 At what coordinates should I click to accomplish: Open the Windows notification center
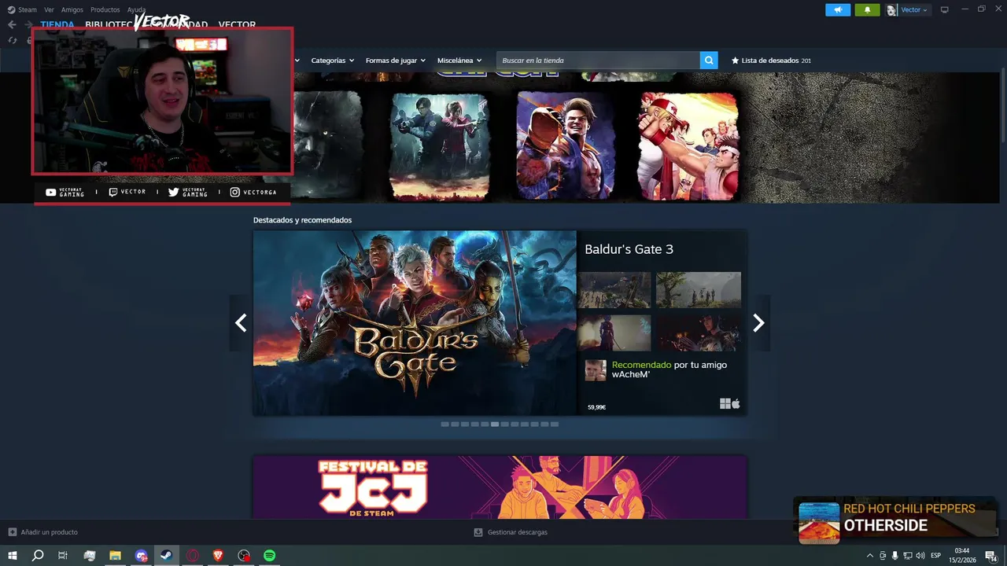pyautogui.click(x=990, y=556)
